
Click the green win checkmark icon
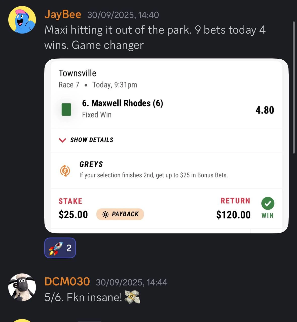point(268,203)
